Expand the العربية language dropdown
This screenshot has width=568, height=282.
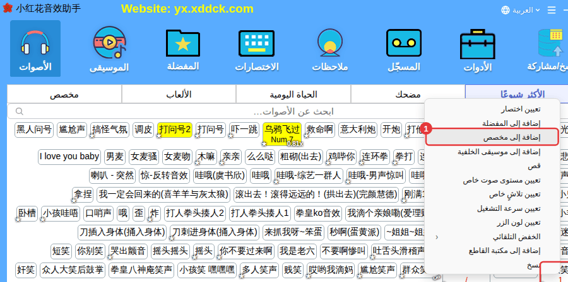tap(526, 10)
